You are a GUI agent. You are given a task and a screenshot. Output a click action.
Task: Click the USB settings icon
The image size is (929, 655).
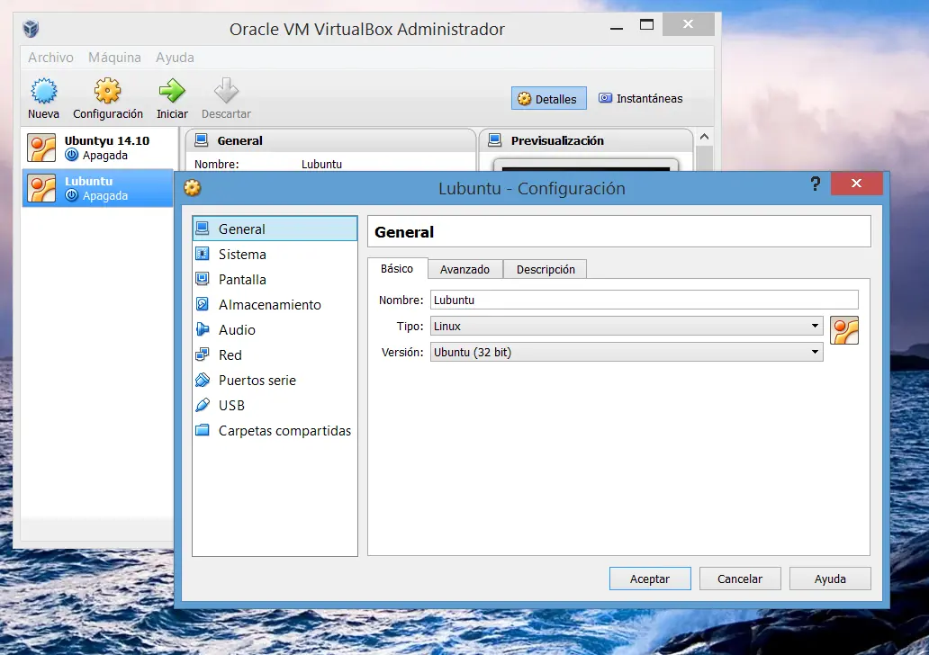click(208, 405)
